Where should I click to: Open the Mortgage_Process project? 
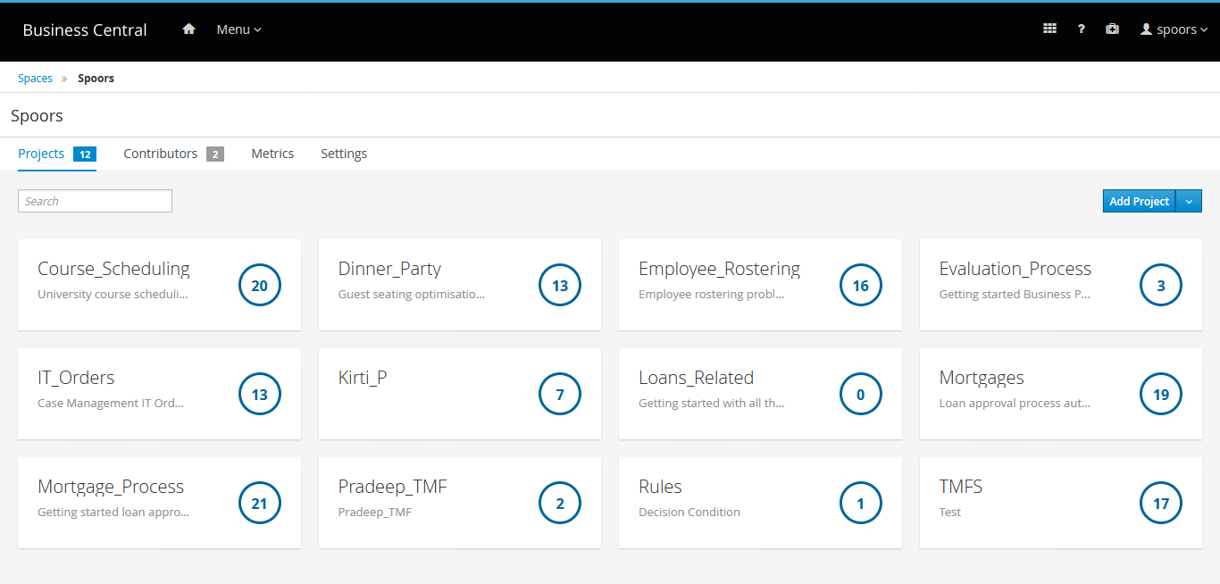click(111, 488)
